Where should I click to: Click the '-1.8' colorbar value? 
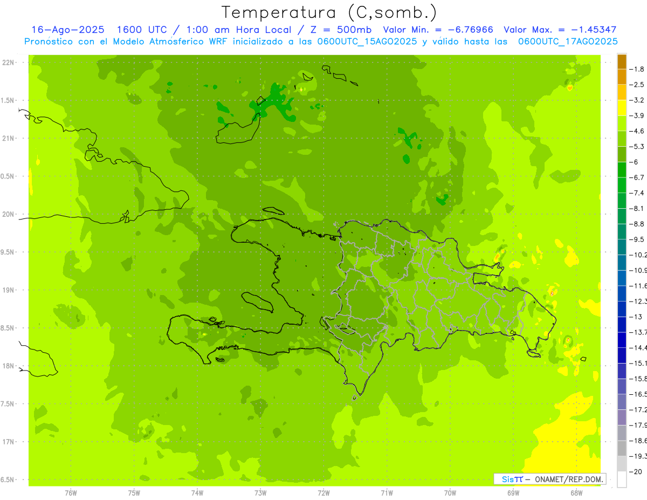(x=638, y=69)
